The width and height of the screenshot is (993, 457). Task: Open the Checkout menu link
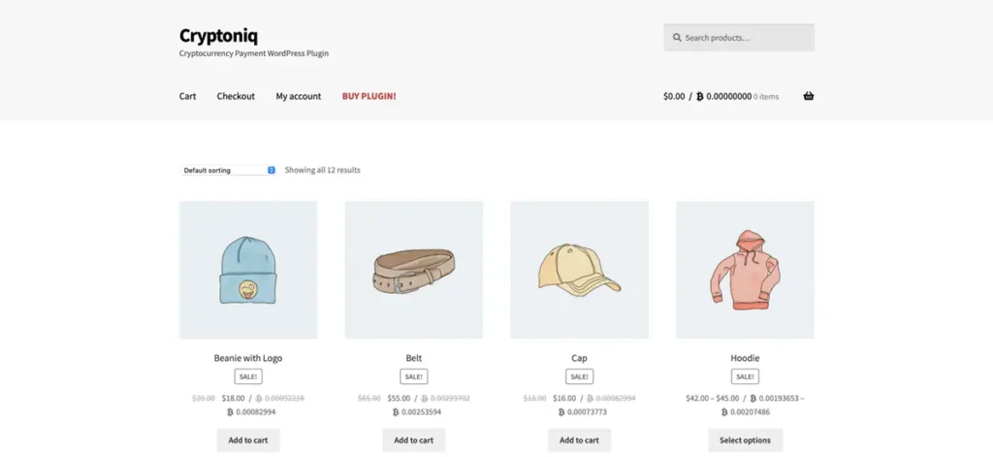click(236, 96)
